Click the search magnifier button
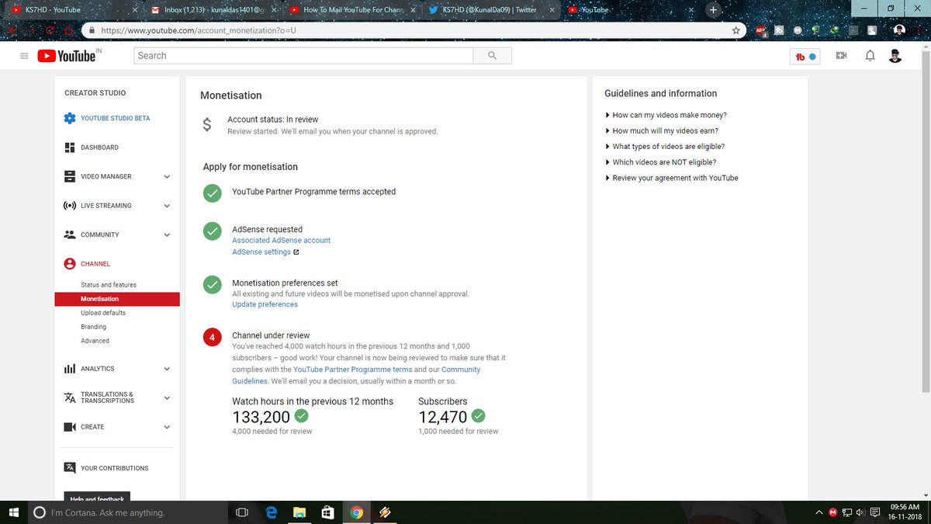The image size is (931, 524). click(493, 56)
